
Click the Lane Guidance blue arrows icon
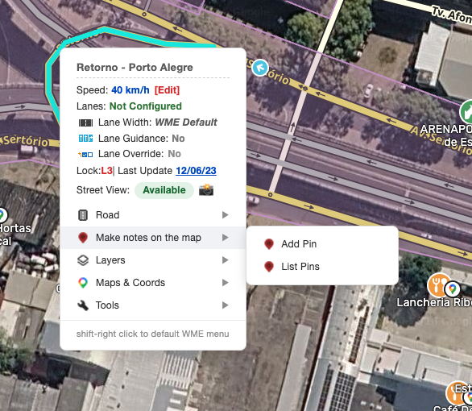click(86, 139)
